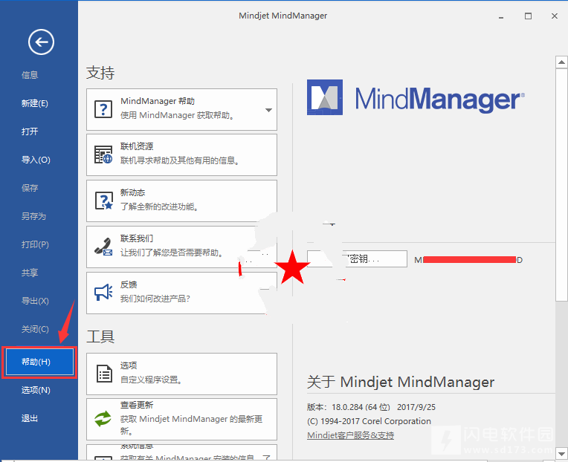Click the MindManager Help question mark icon
Image resolution: width=568 pixels, height=462 pixels.
coord(103,109)
